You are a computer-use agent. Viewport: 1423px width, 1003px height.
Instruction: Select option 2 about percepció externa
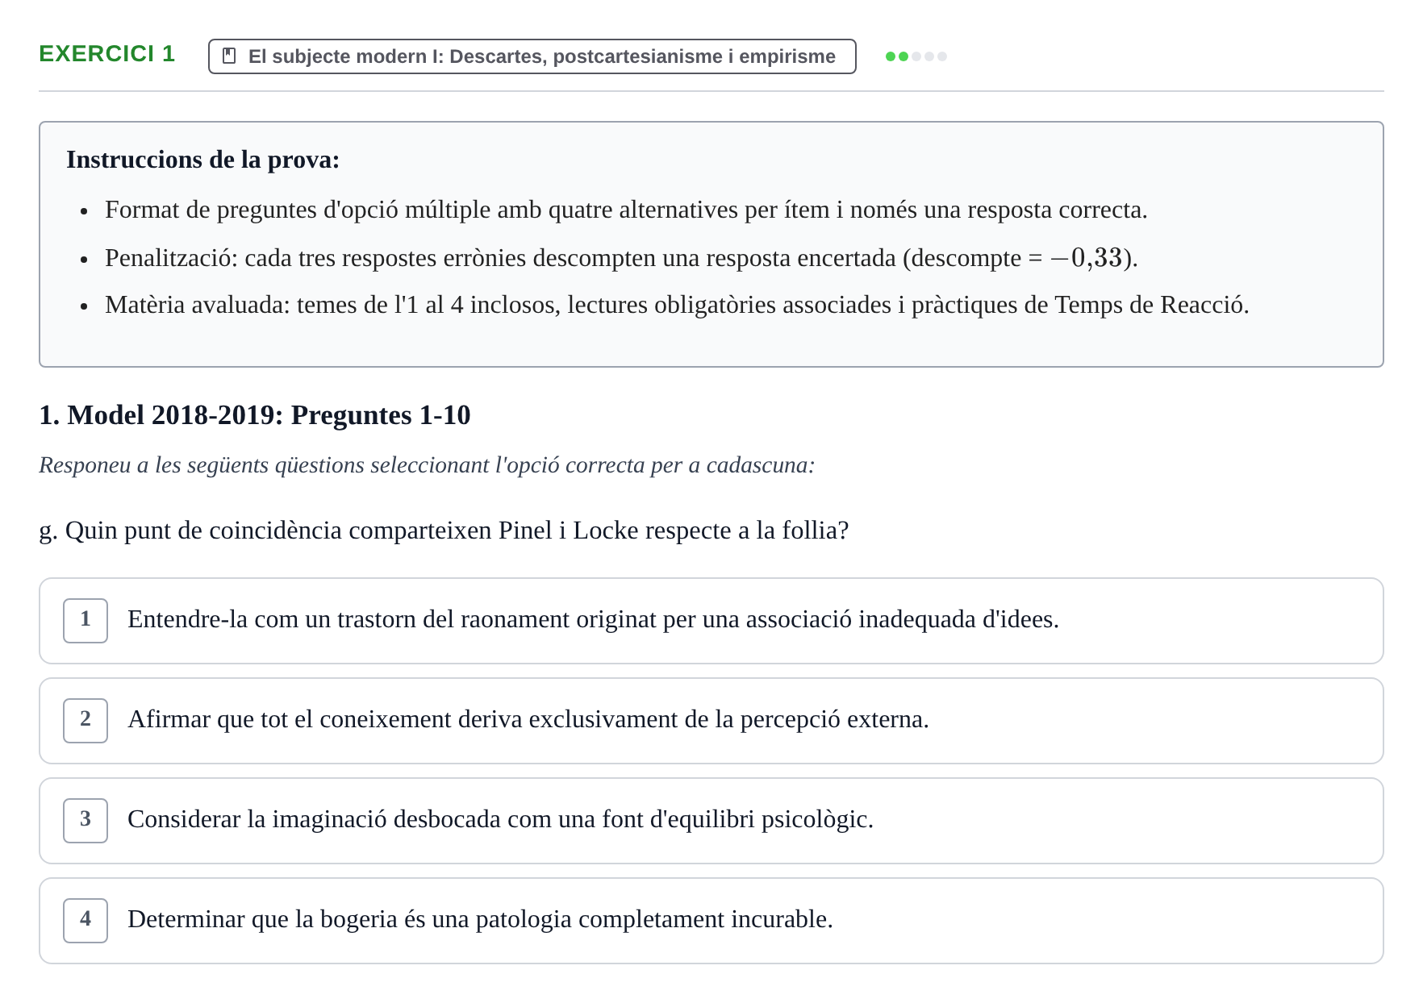coord(711,721)
